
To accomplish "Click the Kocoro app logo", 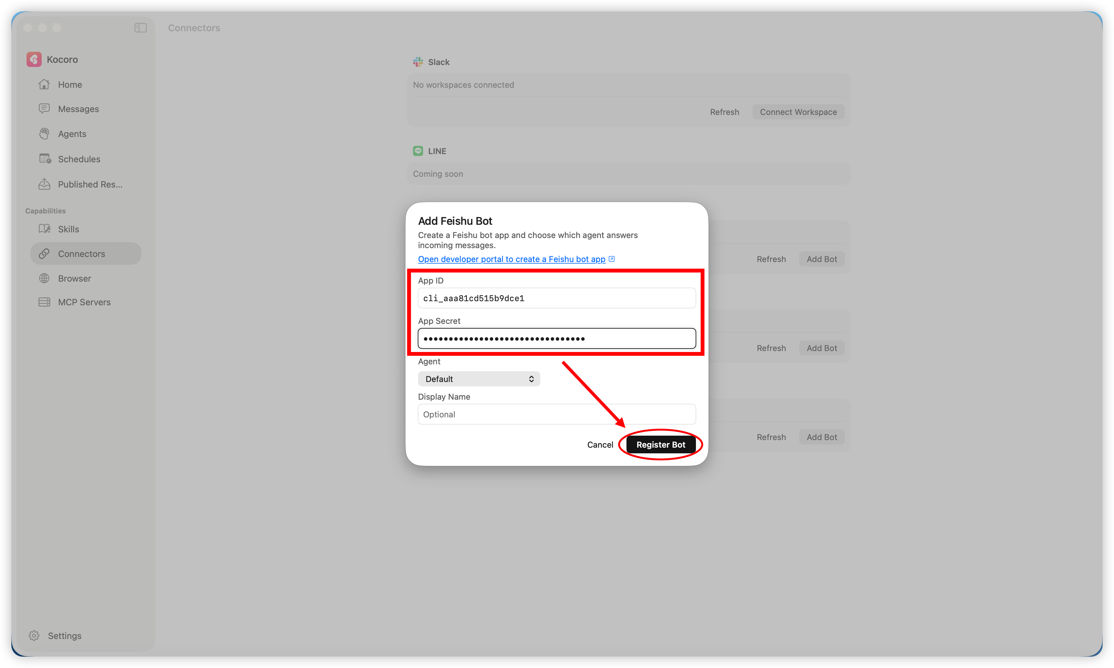I will pos(34,59).
